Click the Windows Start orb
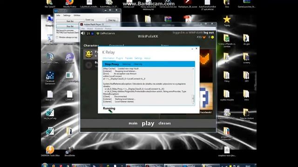Image resolution: width=298 pixels, height=167 pixels. [45, 165]
